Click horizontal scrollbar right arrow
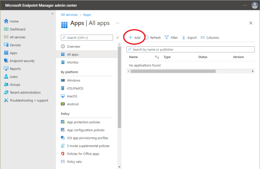260x169 pixels. (x=253, y=71)
